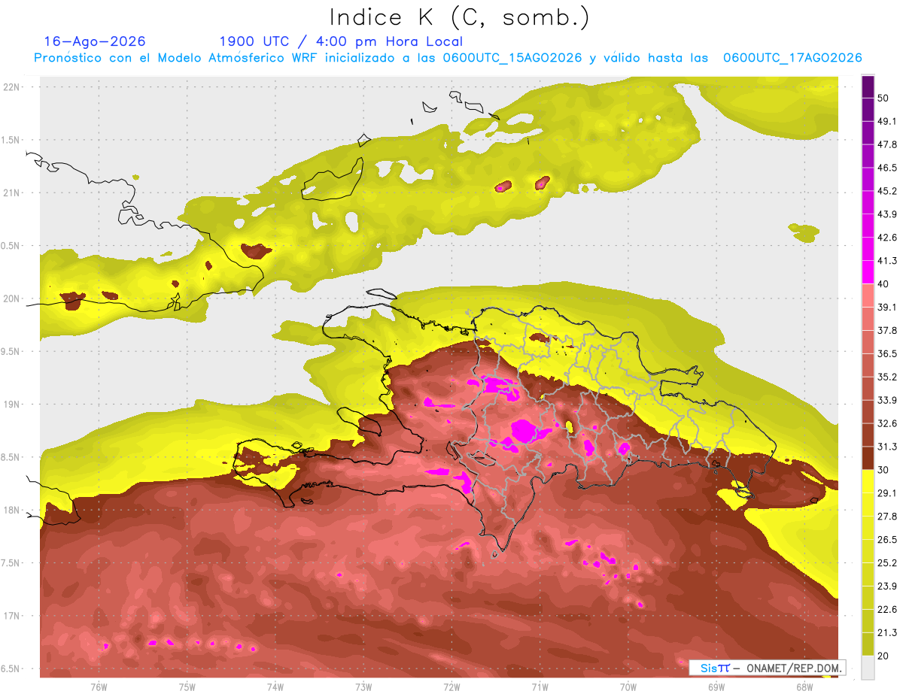Click the latitude label '22N'
Screen dimensions: 903x697
pos(12,86)
